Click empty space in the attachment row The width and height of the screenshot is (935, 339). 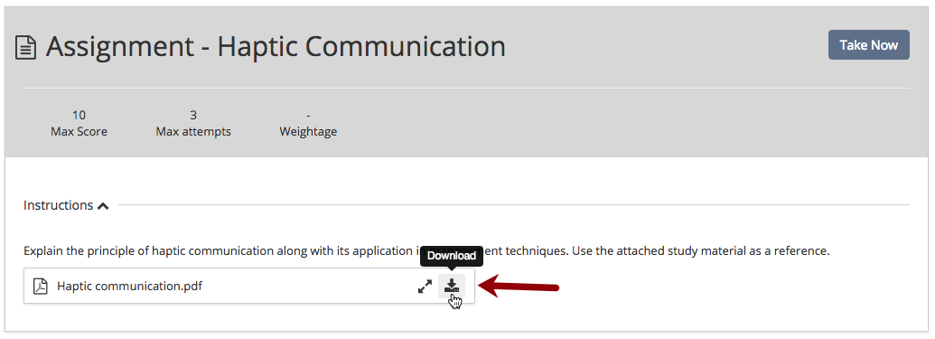[x=310, y=286]
